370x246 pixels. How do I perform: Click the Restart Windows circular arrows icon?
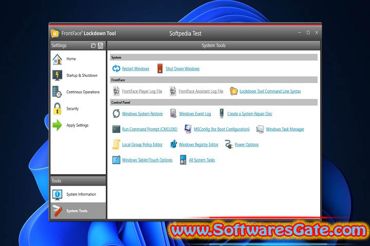[x=116, y=69]
